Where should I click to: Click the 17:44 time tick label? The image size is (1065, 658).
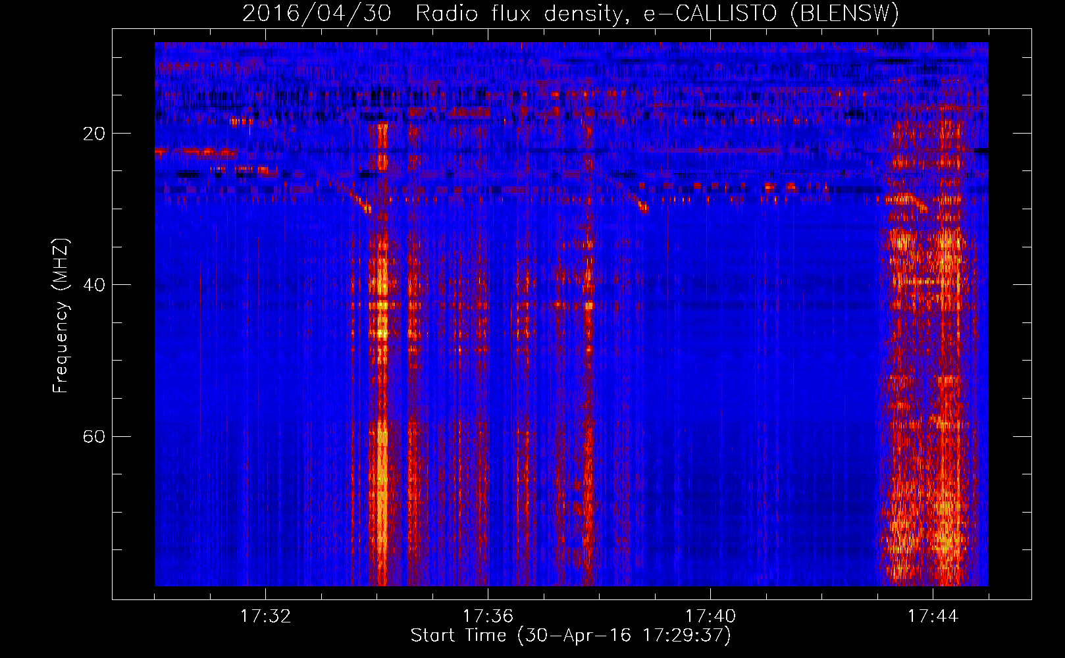pyautogui.click(x=933, y=617)
